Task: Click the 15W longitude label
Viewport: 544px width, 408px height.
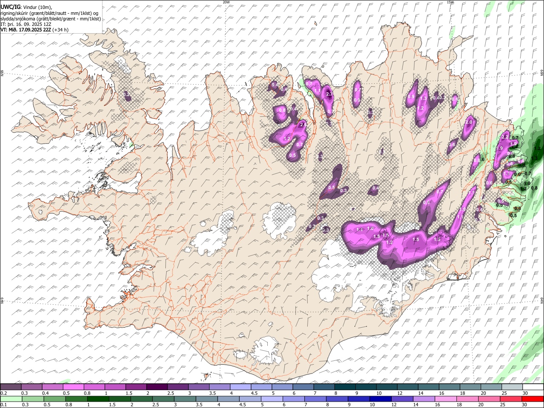Action: pos(450,2)
